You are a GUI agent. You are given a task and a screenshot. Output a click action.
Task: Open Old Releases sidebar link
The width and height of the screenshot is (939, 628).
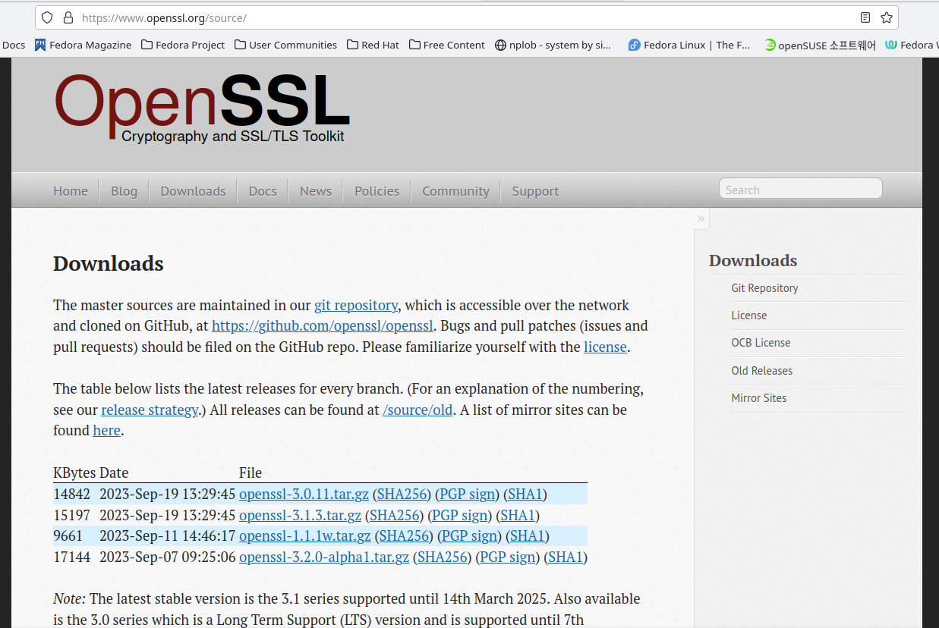(x=761, y=371)
